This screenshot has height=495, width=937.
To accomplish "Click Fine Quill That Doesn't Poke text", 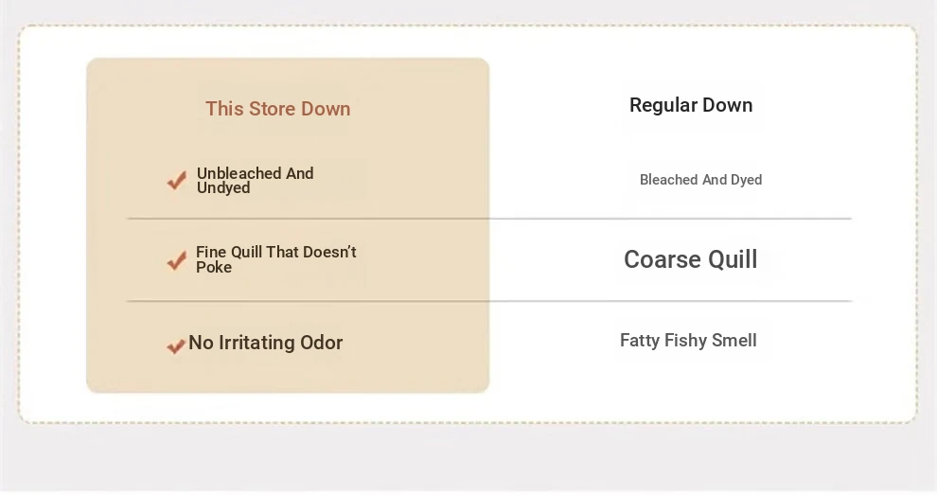I will pyautogui.click(x=275, y=259).
